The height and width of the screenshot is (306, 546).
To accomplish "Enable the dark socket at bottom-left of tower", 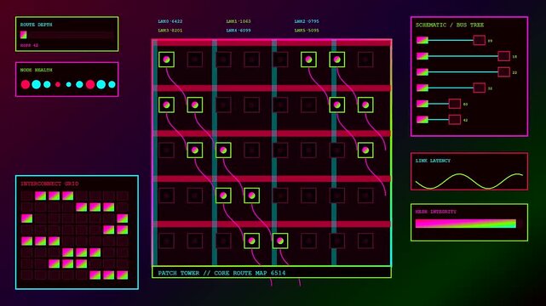I will pyautogui.click(x=166, y=241).
